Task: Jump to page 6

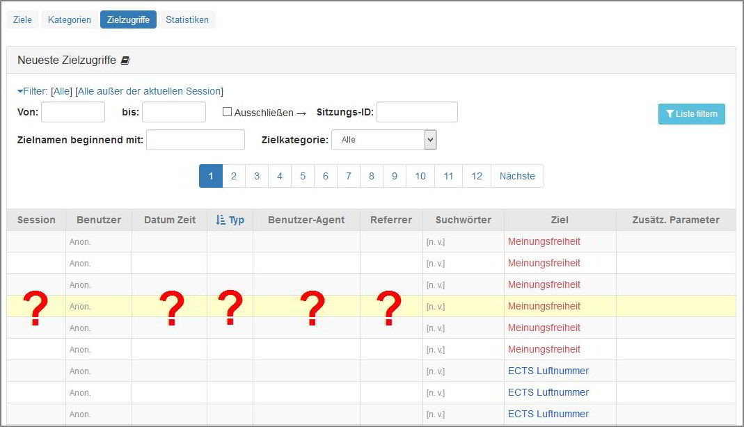Action: pos(326,176)
